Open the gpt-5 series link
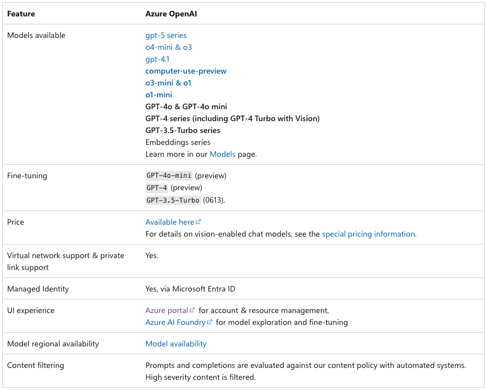 166,36
